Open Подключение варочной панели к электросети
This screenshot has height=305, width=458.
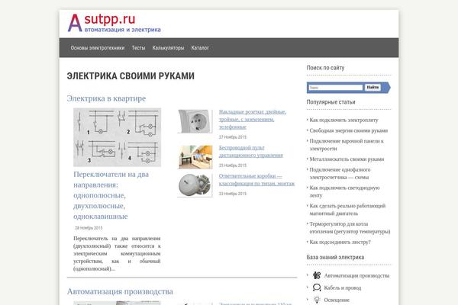(347, 145)
